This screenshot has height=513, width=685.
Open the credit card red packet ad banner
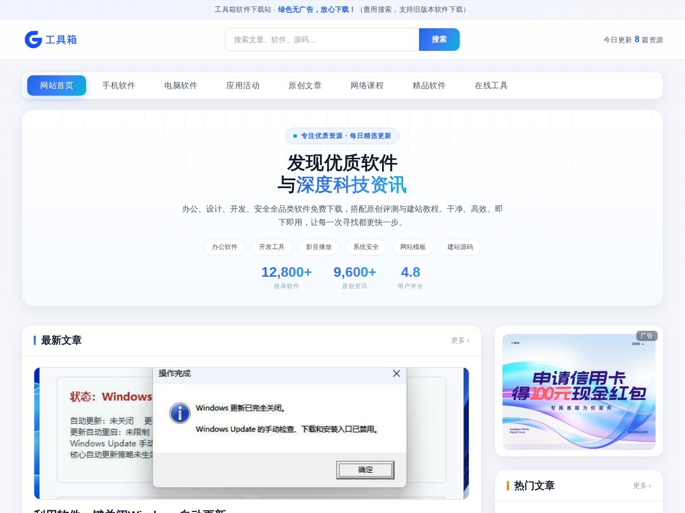(x=579, y=392)
